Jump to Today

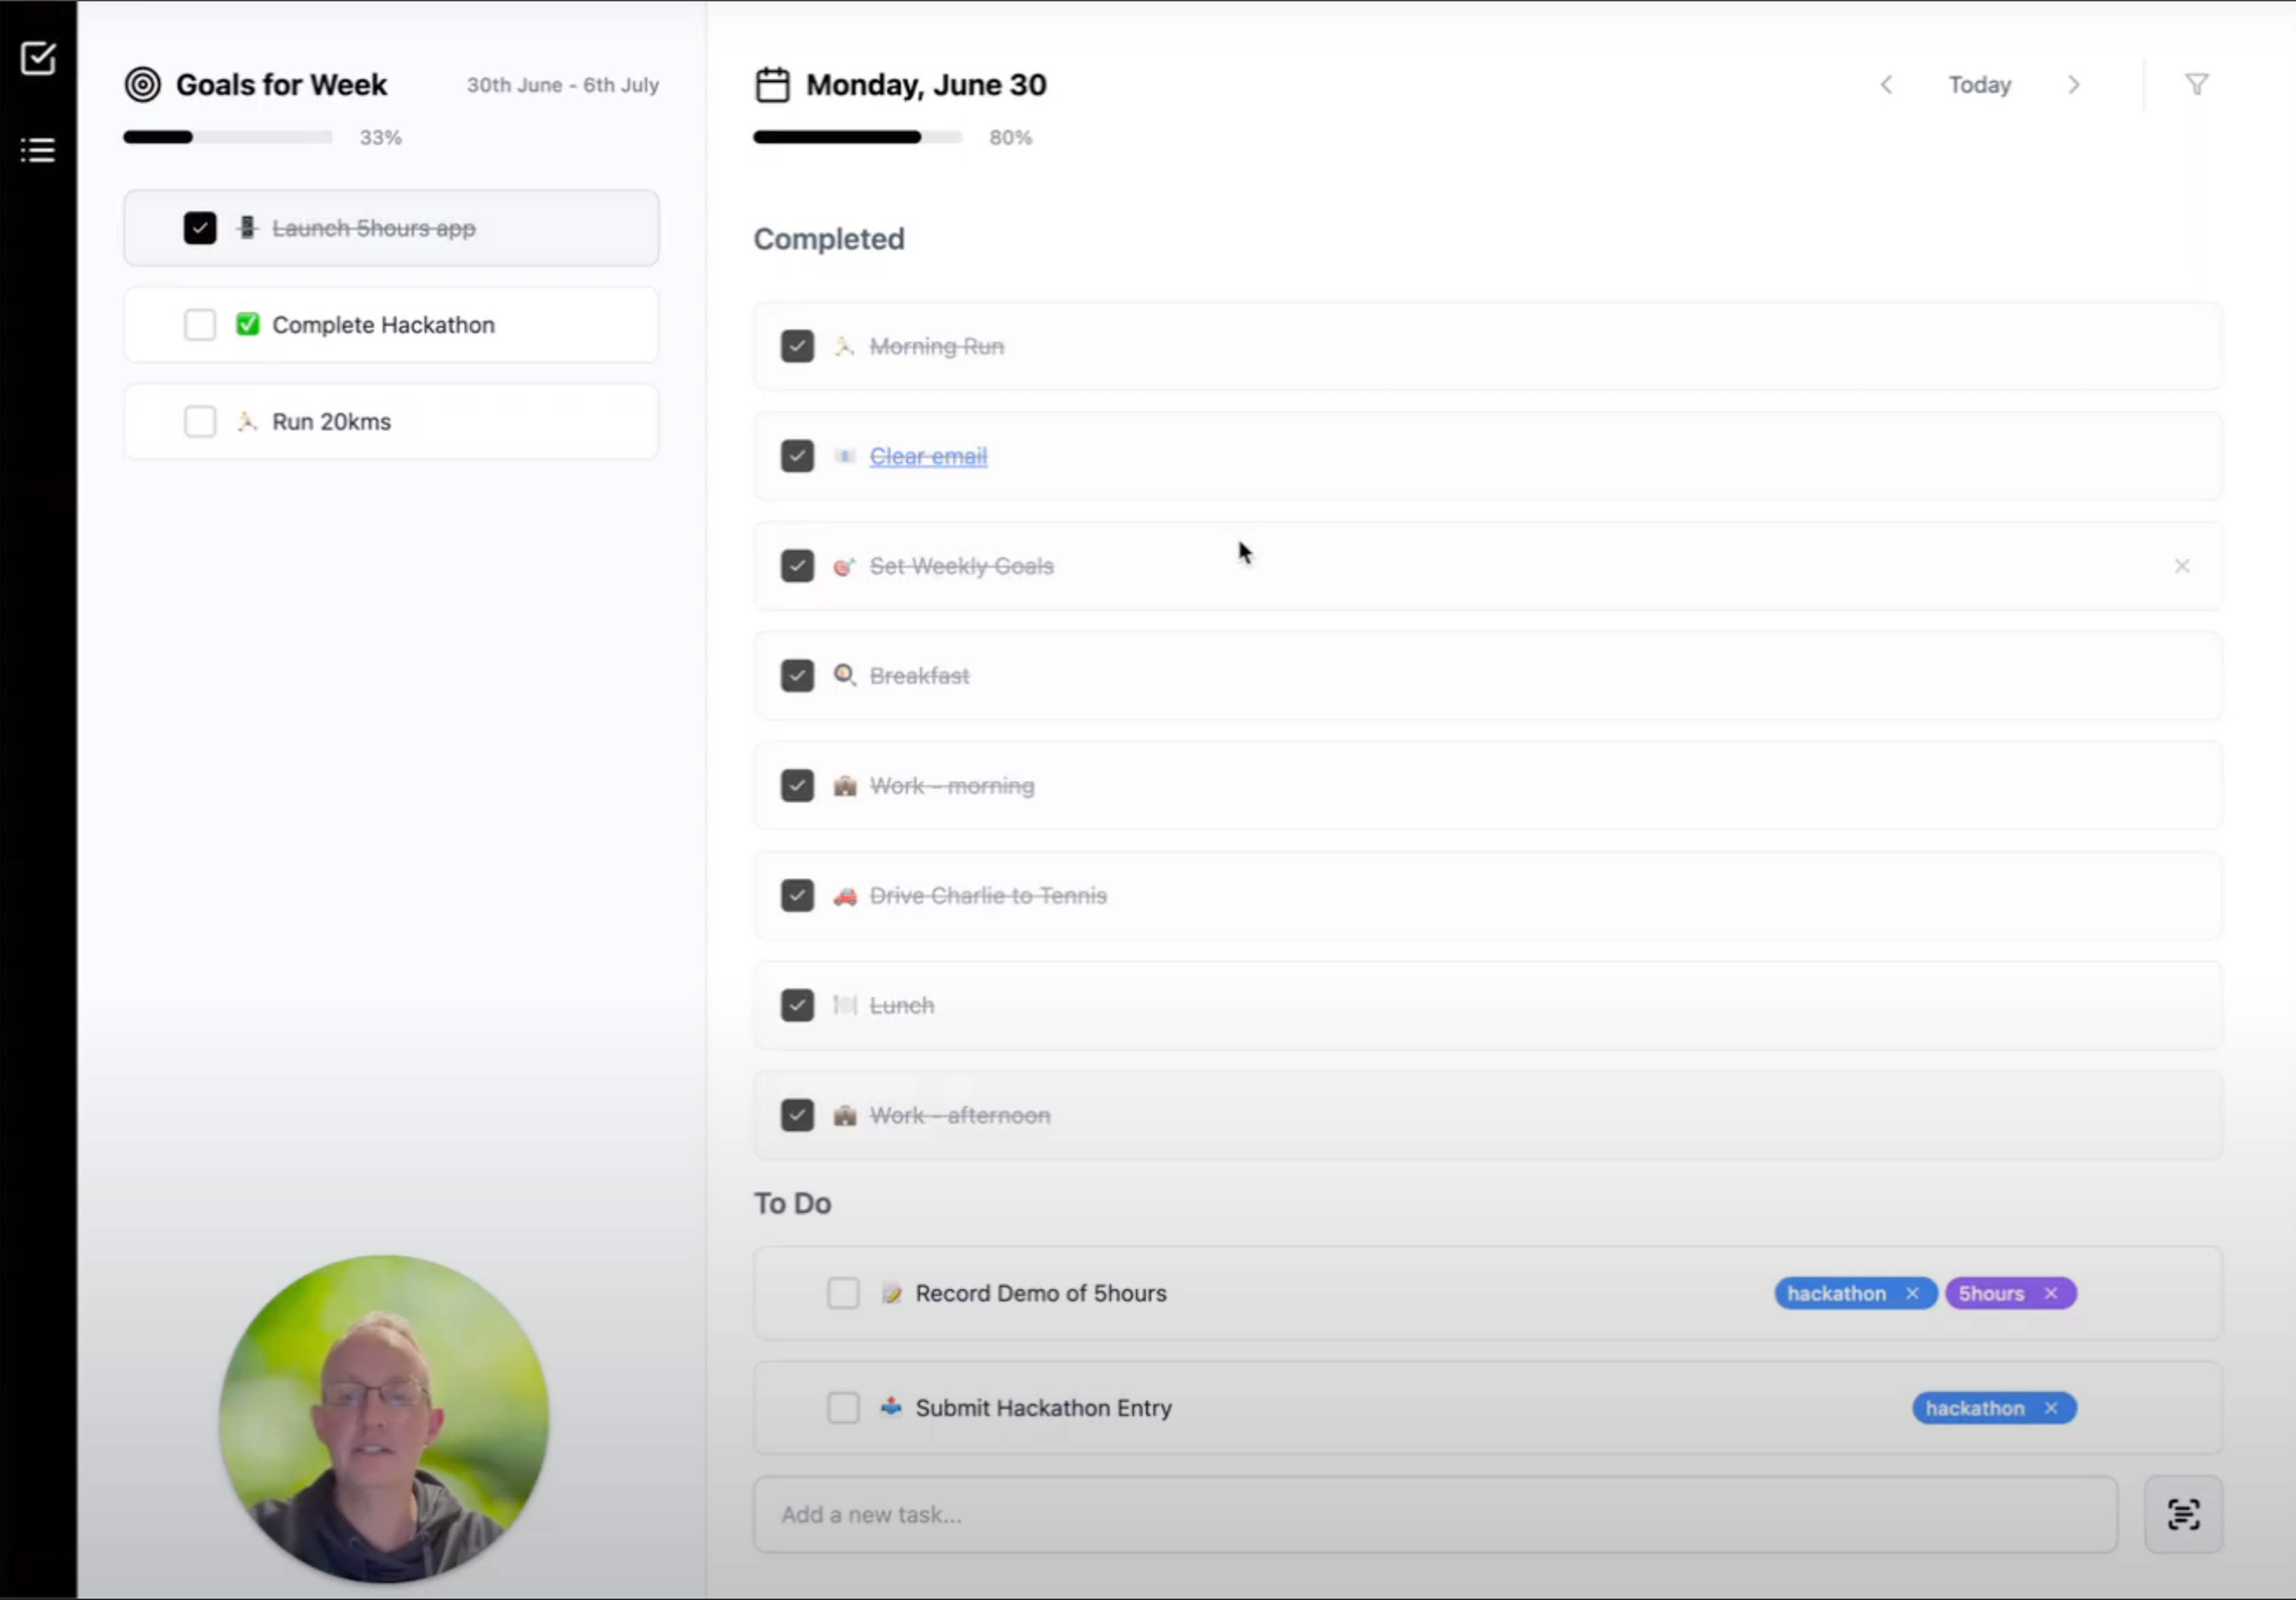pos(1979,85)
